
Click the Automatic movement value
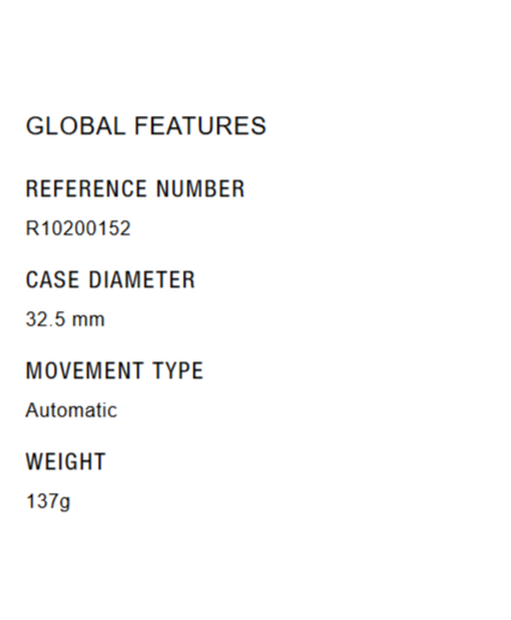click(71, 410)
